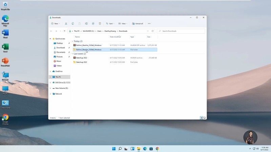Open the See more (three dots) menu
Viewport: 271px width, 152px height.
tap(149, 24)
